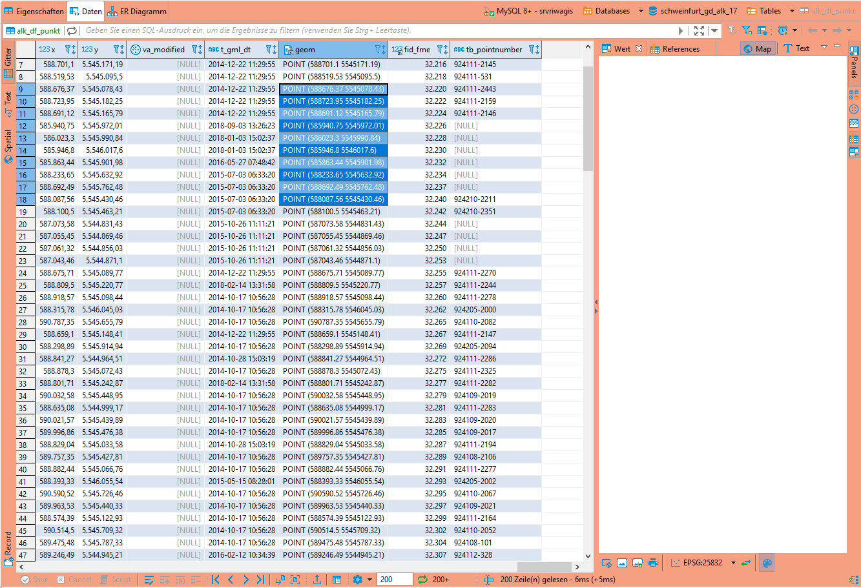Click the schweinfurt_gd_alk_17 database link
Image resolution: width=861 pixels, height=588 pixels.
[x=692, y=11]
